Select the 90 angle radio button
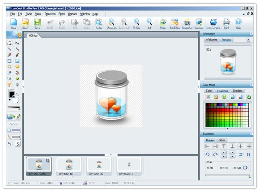 [x=208, y=168]
